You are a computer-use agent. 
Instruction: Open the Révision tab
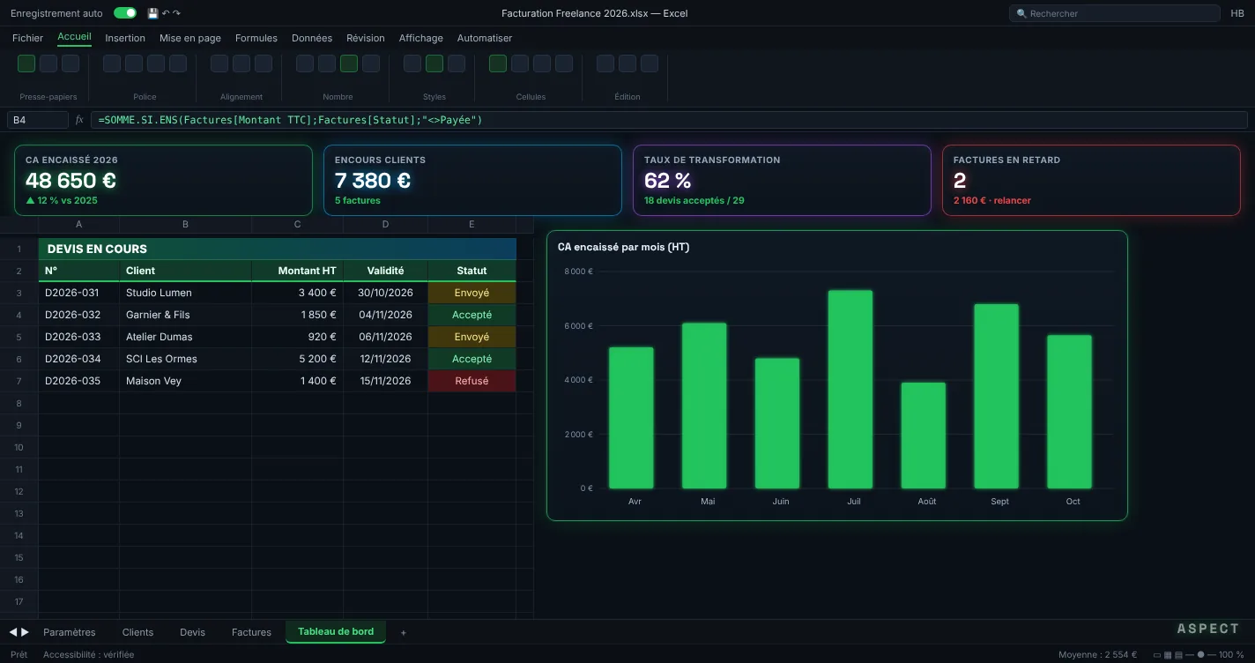tap(366, 38)
